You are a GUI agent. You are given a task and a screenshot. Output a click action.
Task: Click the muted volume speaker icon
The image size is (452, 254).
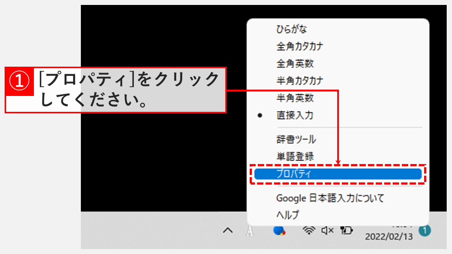327,231
